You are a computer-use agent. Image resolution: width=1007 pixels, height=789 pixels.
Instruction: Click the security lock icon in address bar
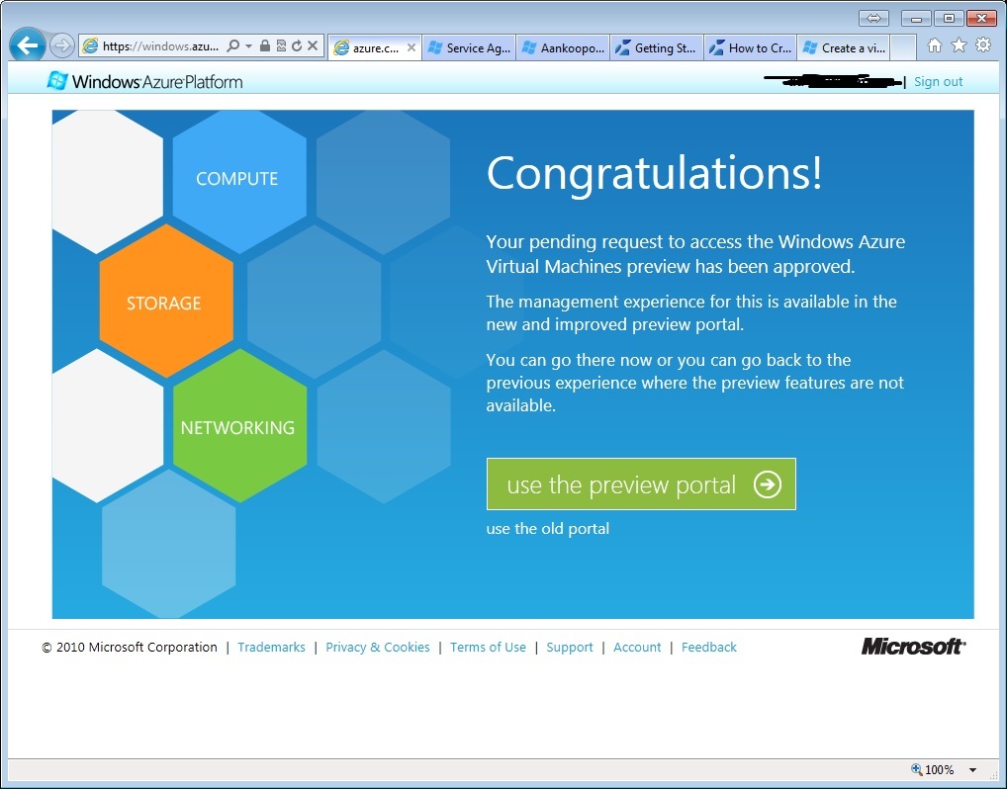pos(265,45)
